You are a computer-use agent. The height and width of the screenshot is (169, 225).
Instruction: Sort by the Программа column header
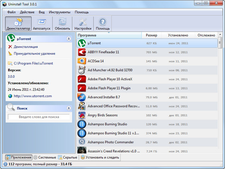pyautogui.click(x=109, y=35)
